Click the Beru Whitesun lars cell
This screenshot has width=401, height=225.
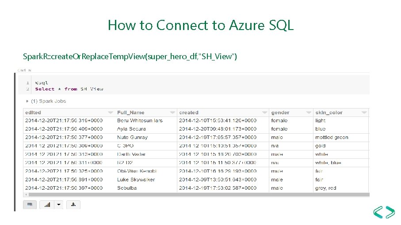tap(140, 120)
